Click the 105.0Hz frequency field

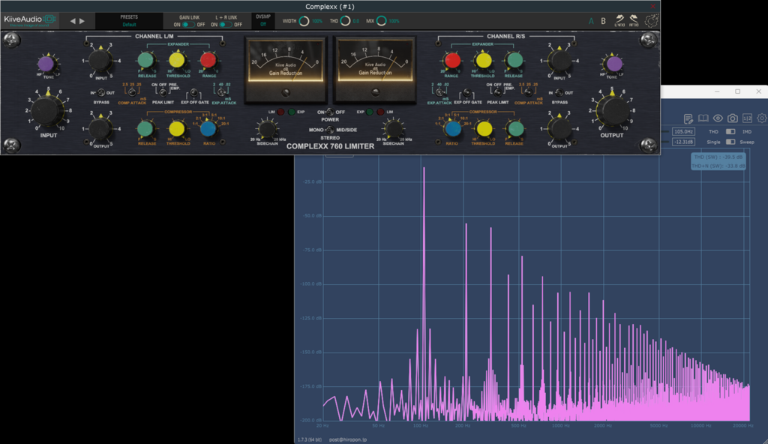coord(683,131)
